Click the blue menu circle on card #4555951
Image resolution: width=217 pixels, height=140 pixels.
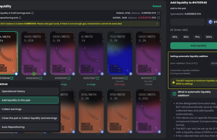pyautogui.click(x=73, y=74)
